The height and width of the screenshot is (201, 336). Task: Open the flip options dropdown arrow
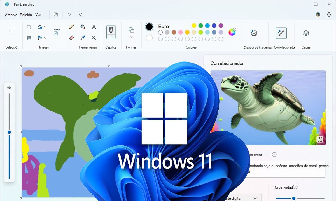(45, 38)
